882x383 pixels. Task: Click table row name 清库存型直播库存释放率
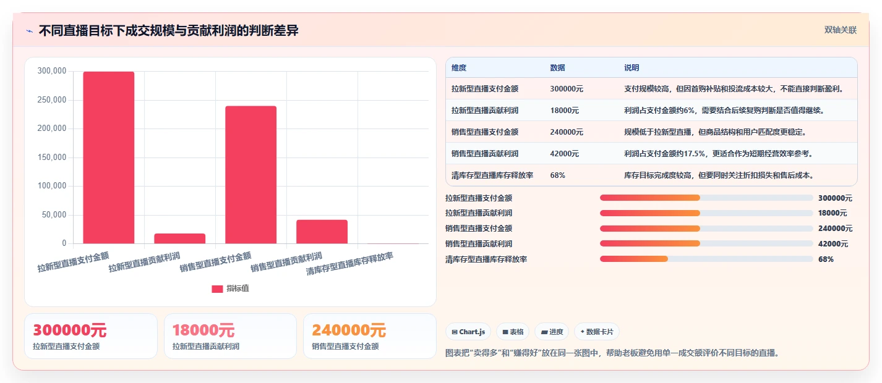point(492,175)
